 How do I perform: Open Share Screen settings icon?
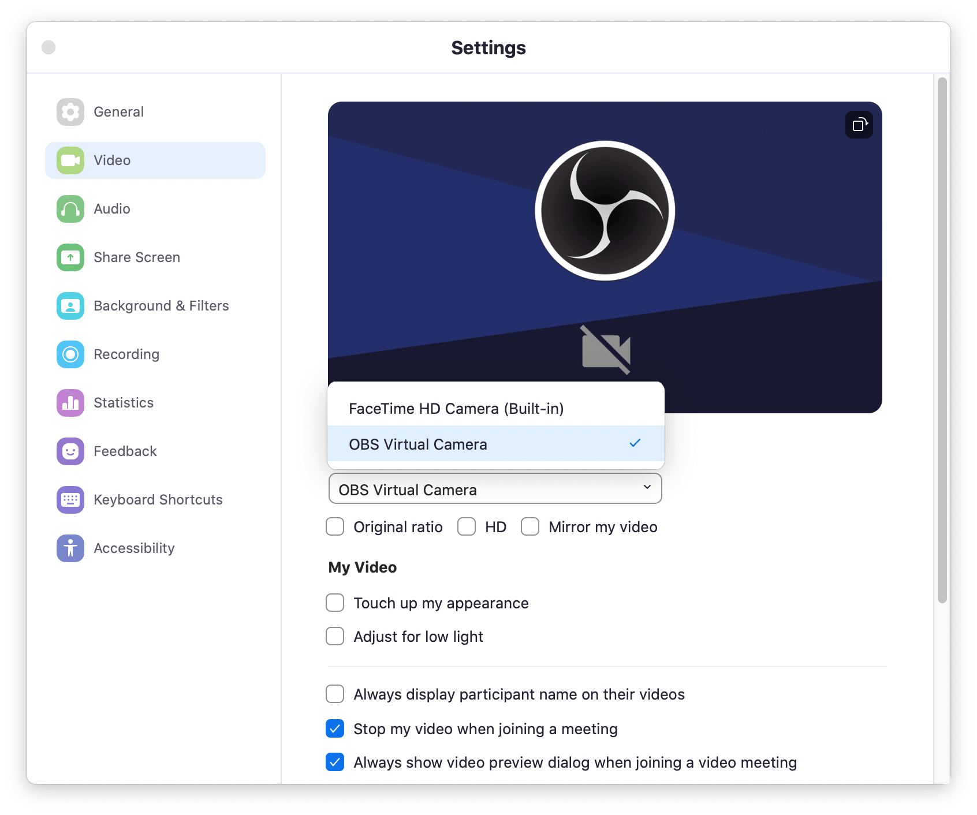tap(70, 257)
